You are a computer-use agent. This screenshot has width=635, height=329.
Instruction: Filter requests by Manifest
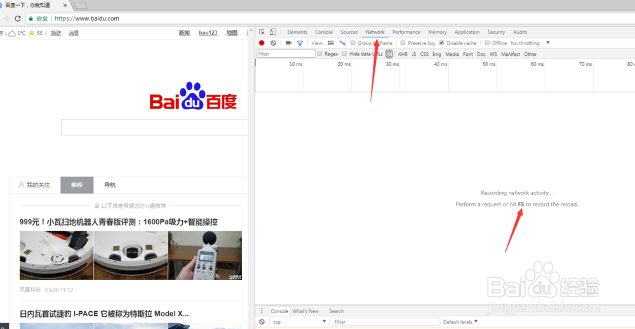coord(511,54)
